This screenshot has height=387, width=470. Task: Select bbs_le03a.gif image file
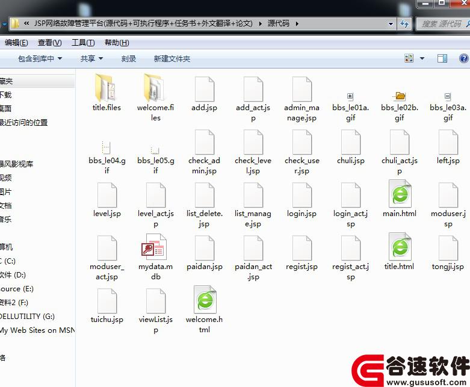(448, 107)
